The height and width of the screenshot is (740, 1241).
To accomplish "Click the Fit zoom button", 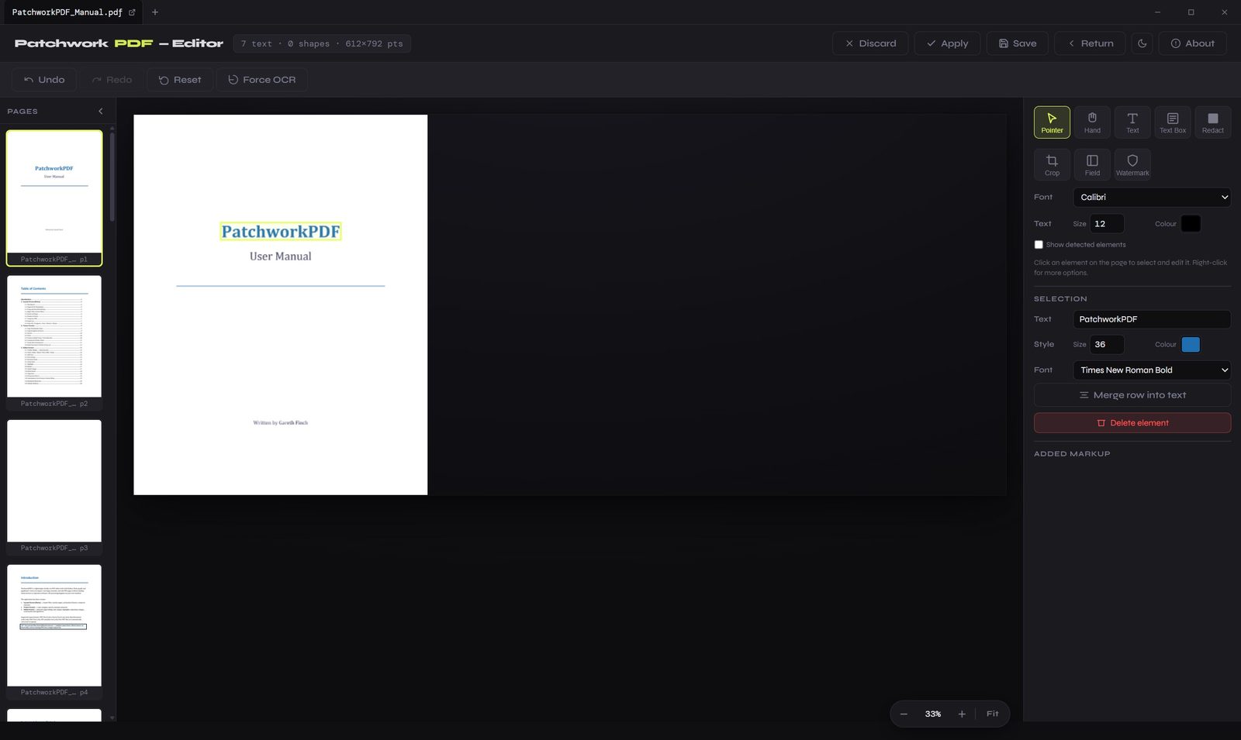I will click(992, 714).
